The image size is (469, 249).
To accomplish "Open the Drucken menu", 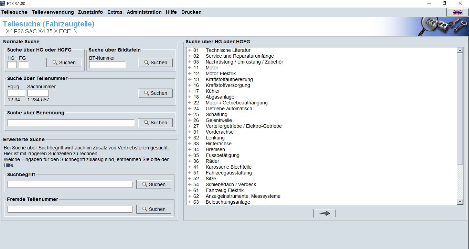I will click(x=191, y=12).
